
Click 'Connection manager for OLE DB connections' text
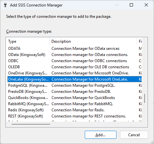tap(90, 67)
